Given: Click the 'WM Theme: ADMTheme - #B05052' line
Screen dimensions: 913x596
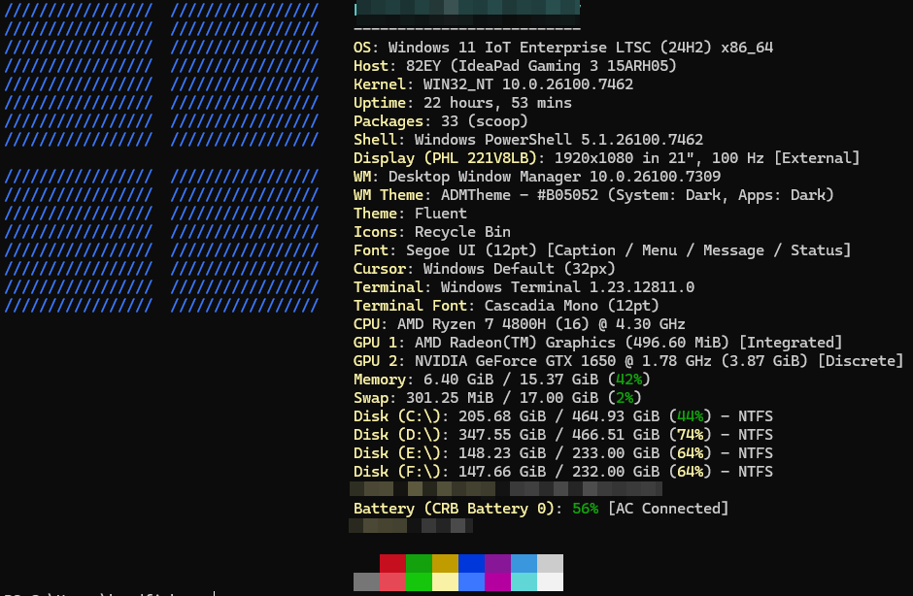Looking at the screenshot, I should click(x=593, y=195).
